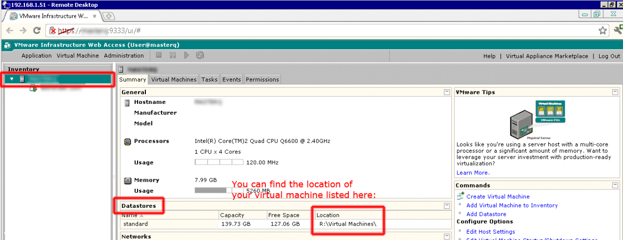Viewport: 623px width, 240px height.
Task: Collapse the Networks panel
Action: point(446,236)
